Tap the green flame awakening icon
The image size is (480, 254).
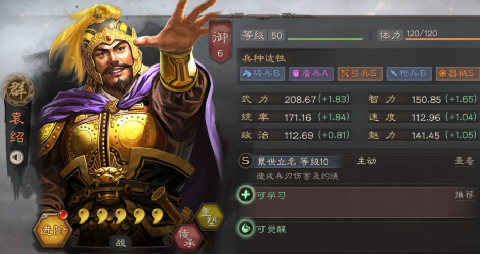(245, 229)
